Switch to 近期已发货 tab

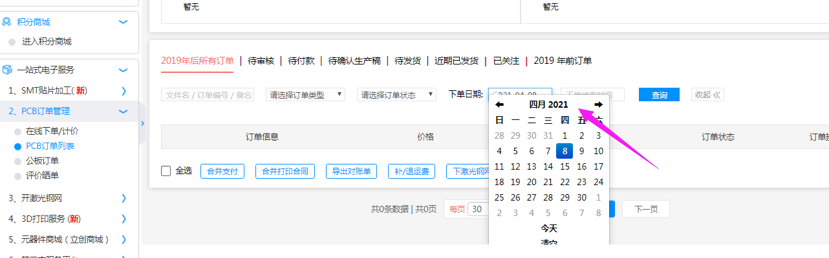tap(457, 61)
